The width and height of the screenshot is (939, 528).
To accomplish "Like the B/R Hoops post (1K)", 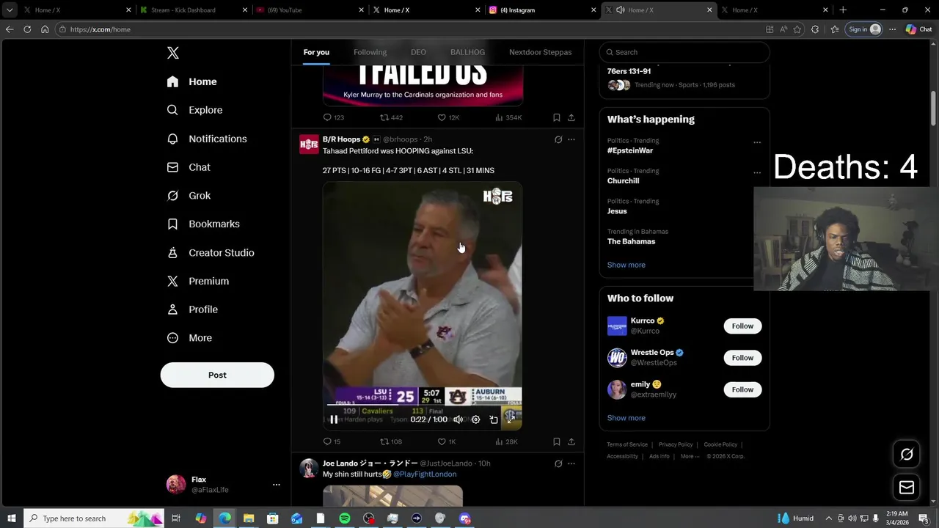I will coord(447,441).
